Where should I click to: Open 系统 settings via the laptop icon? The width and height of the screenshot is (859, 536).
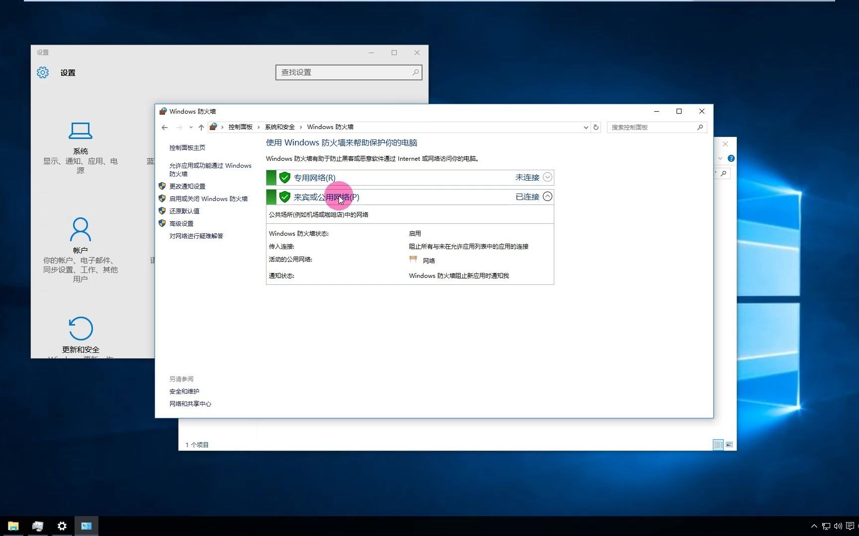(x=80, y=131)
